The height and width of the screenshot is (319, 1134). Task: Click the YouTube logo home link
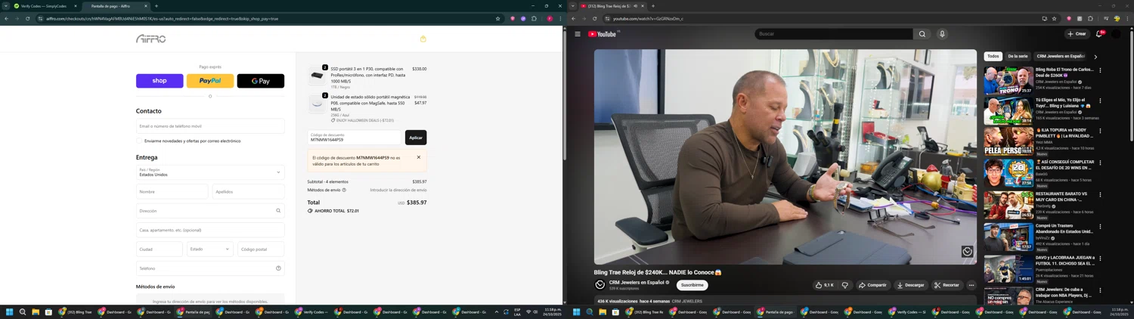[x=603, y=34]
